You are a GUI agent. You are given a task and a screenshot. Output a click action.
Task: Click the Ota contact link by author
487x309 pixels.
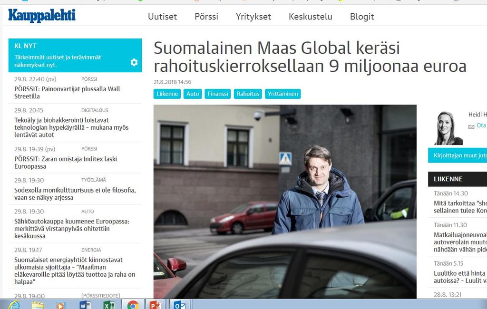pos(481,125)
